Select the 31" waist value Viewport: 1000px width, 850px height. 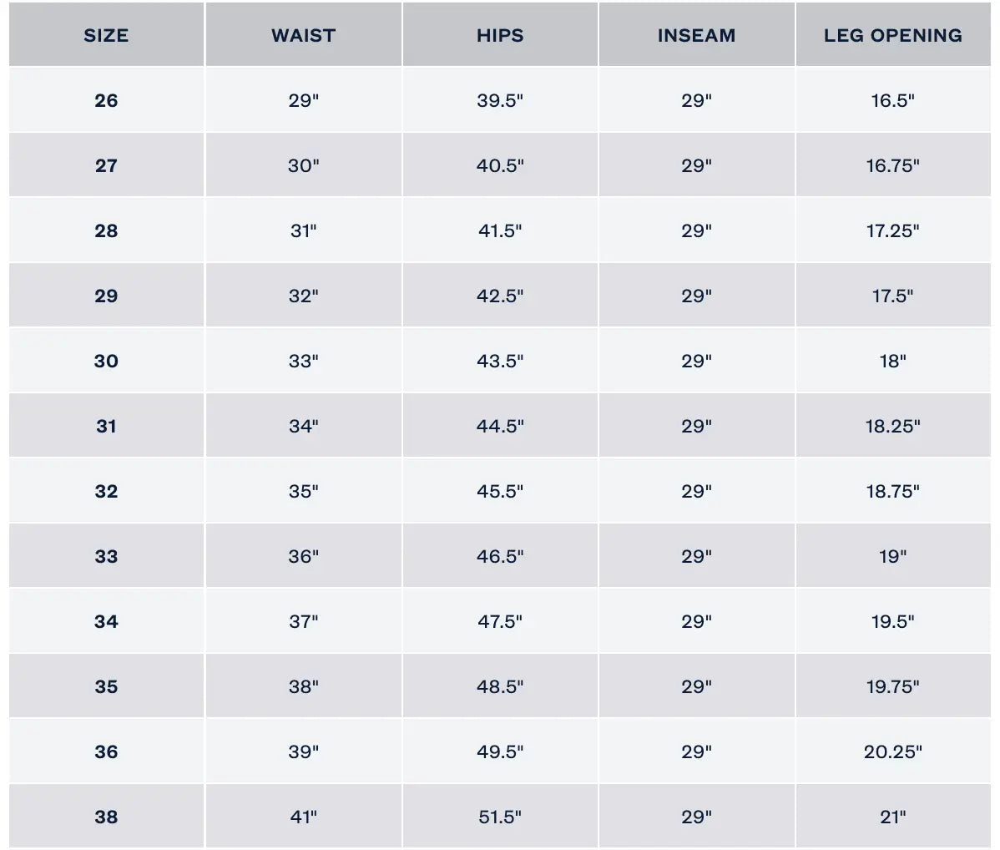point(303,230)
